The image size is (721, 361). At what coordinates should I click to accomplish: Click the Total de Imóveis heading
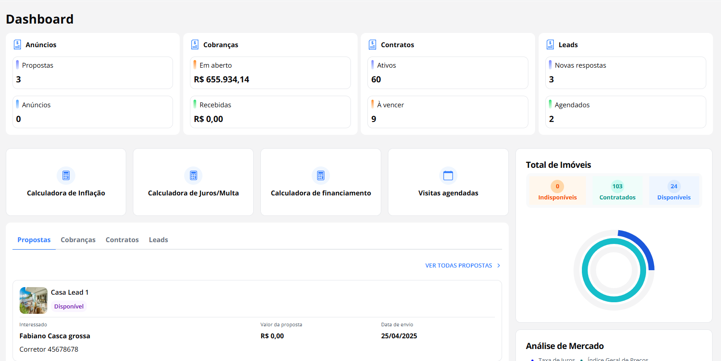558,165
